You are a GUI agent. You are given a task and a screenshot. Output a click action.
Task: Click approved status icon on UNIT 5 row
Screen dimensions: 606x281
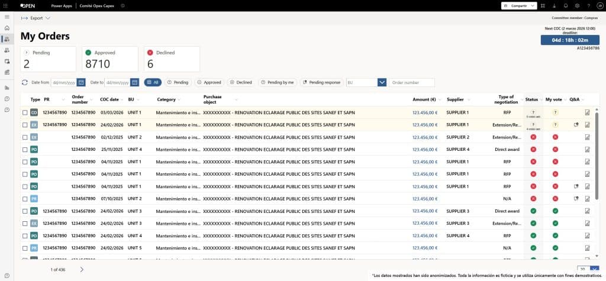tap(533, 248)
